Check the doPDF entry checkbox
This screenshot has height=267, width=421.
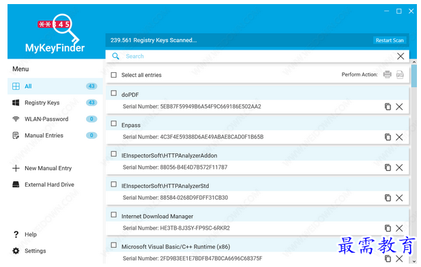(114, 93)
